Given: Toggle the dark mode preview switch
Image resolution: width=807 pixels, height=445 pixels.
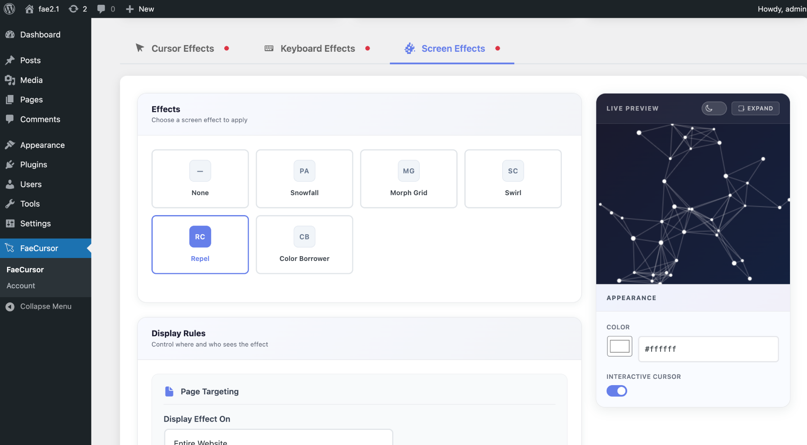Looking at the screenshot, I should 714,108.
